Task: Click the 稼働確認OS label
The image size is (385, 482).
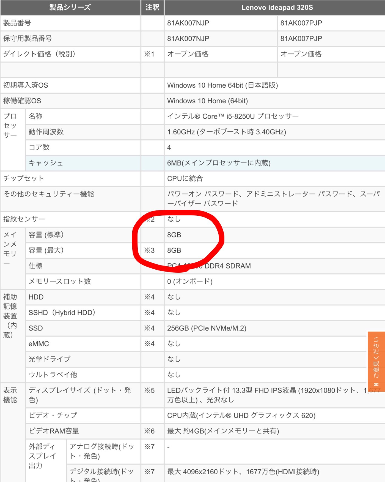Action: (22, 101)
